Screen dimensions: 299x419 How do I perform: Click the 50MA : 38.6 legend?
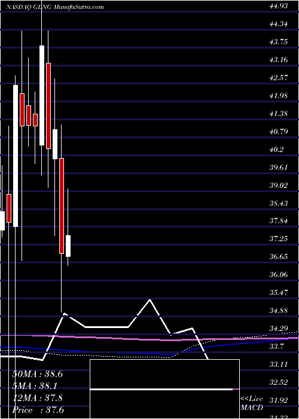click(x=37, y=374)
